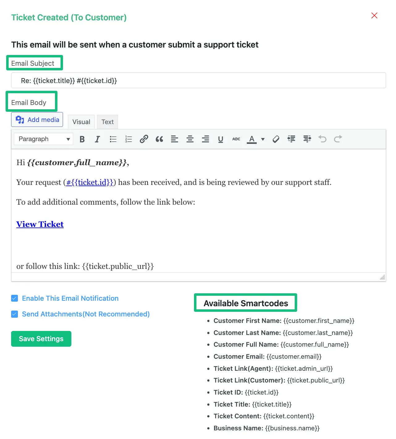Click the View Ticket link
This screenshot has height=439, width=396.
tap(40, 224)
